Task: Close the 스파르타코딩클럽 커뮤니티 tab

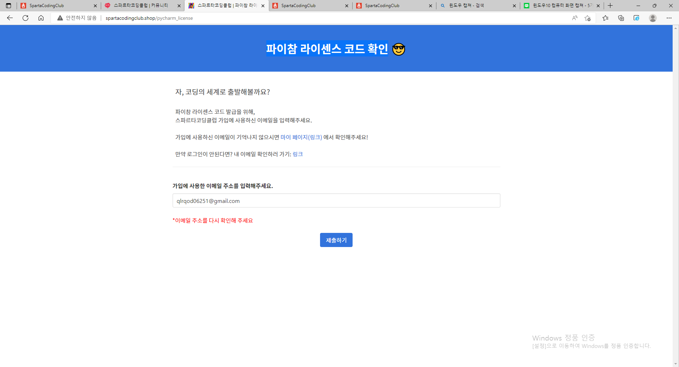Action: click(x=179, y=6)
